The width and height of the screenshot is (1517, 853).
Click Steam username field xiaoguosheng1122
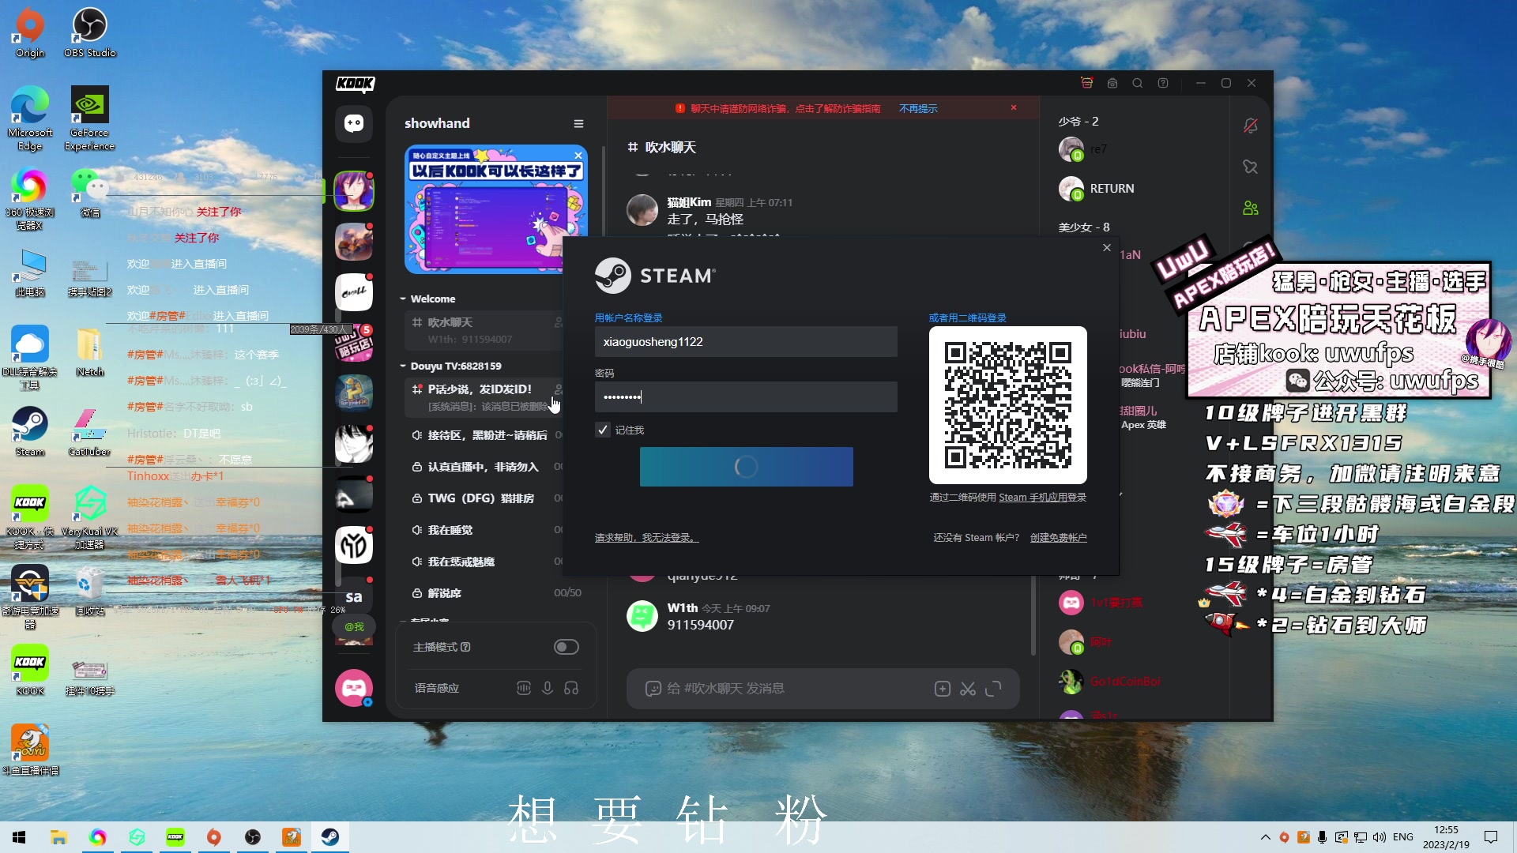[746, 342]
